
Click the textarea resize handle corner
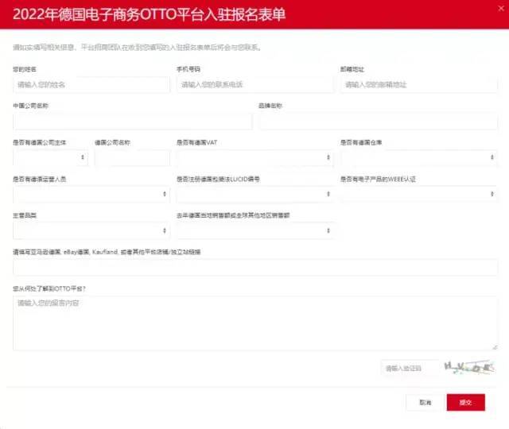[x=495, y=347]
